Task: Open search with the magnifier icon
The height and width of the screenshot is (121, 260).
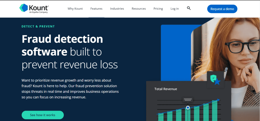Action: pyautogui.click(x=189, y=8)
